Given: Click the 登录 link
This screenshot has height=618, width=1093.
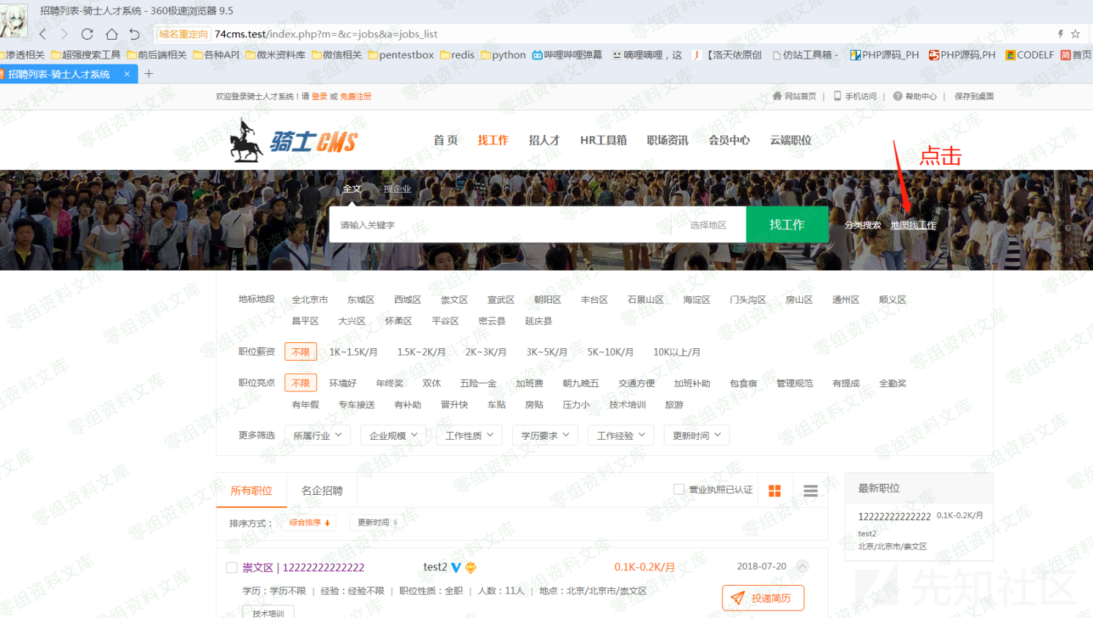Looking at the screenshot, I should pos(319,96).
